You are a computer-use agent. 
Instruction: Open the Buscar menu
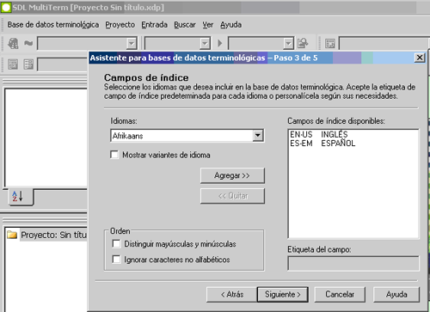185,25
